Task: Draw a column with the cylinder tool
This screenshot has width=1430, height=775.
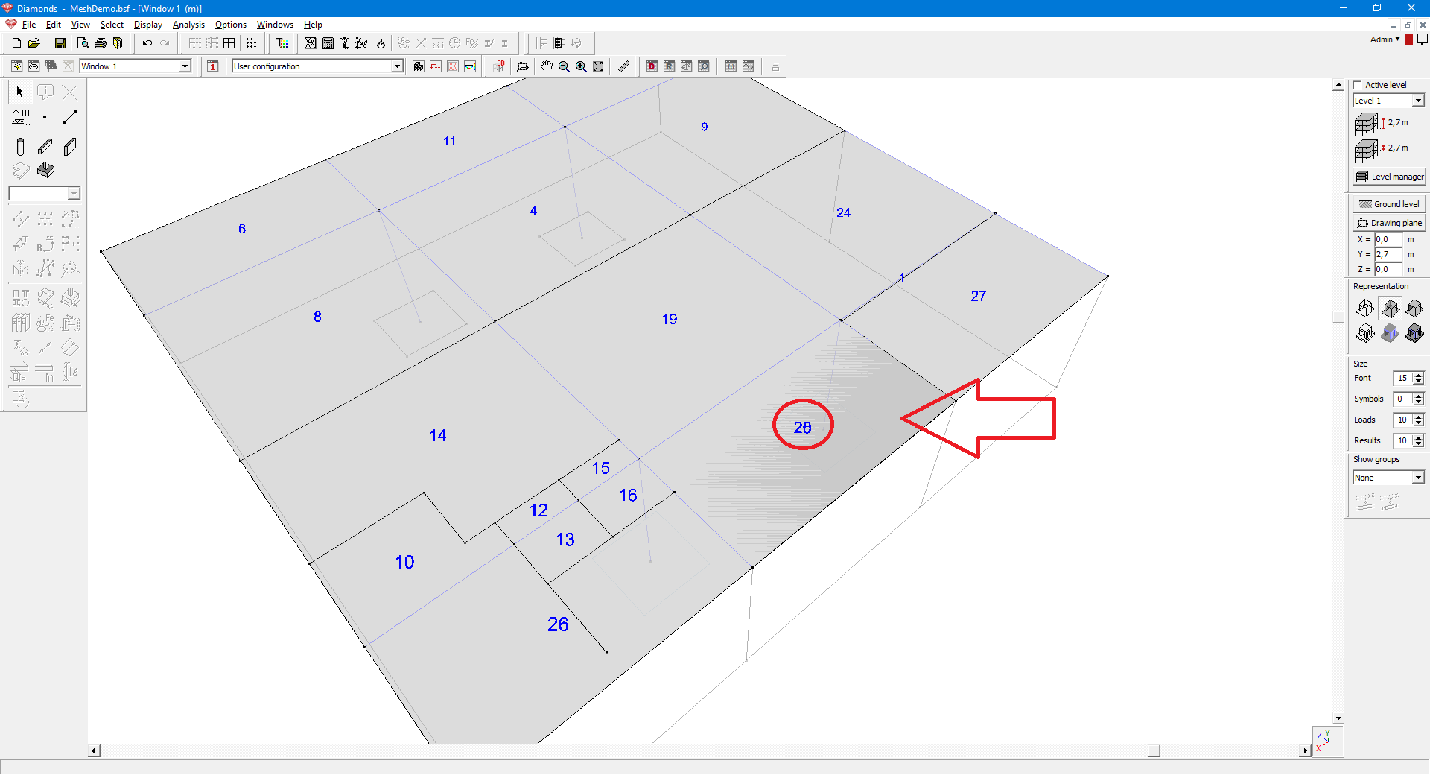Action: [x=20, y=147]
